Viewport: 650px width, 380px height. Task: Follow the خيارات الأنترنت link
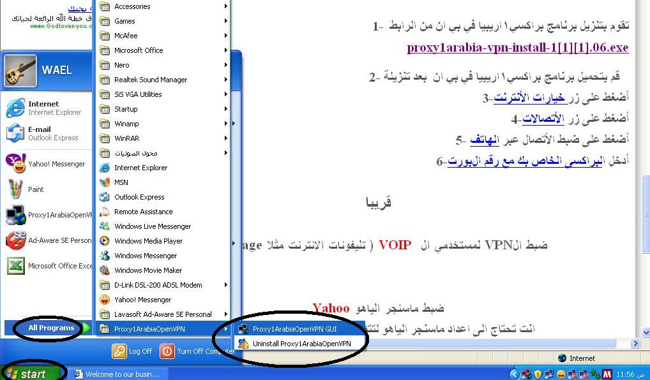530,98
